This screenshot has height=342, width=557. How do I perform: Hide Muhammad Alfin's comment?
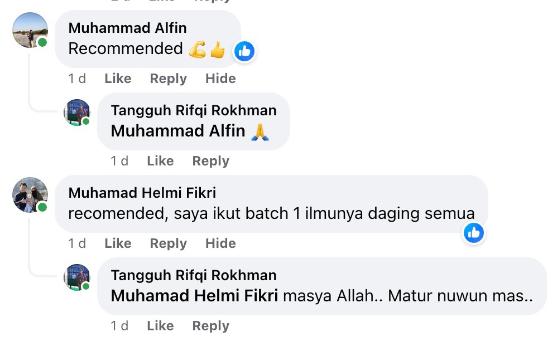220,79
